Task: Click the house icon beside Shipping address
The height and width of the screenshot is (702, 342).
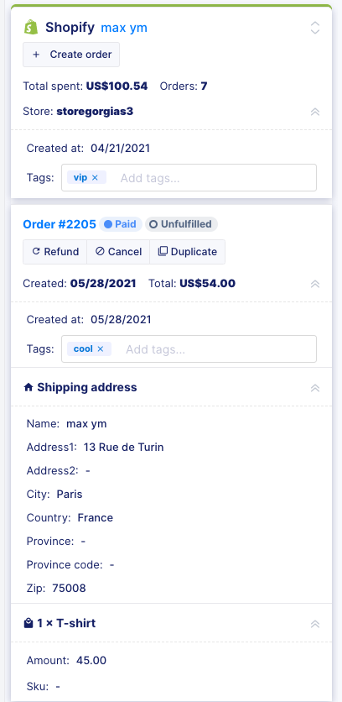Action: pos(28,388)
